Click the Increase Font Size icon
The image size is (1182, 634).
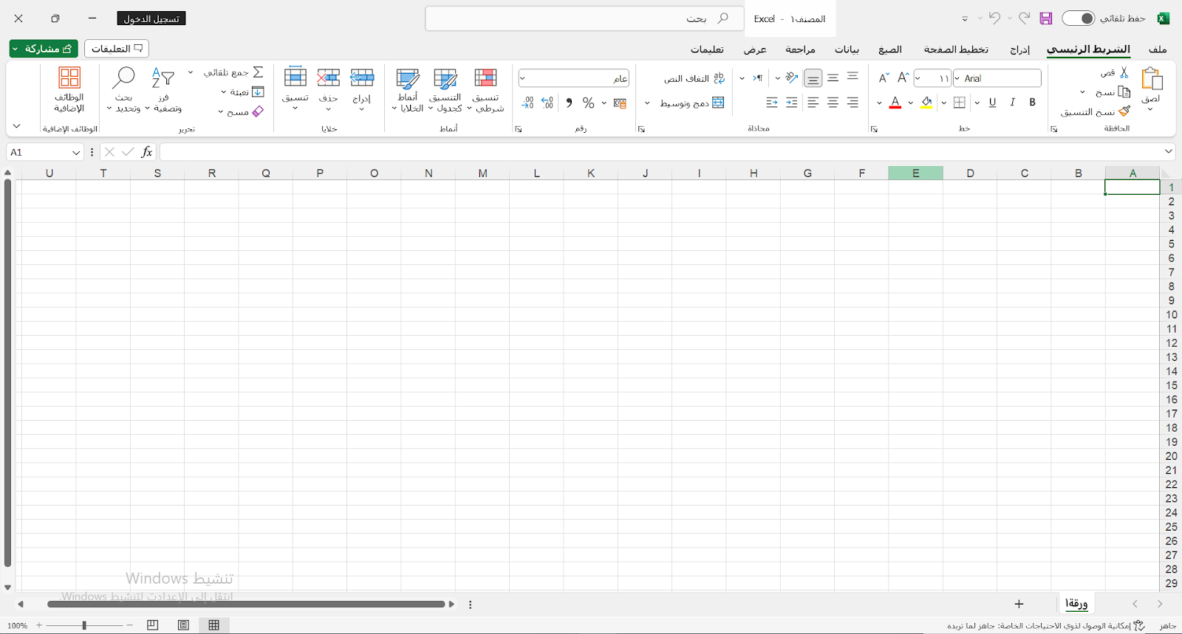point(903,77)
